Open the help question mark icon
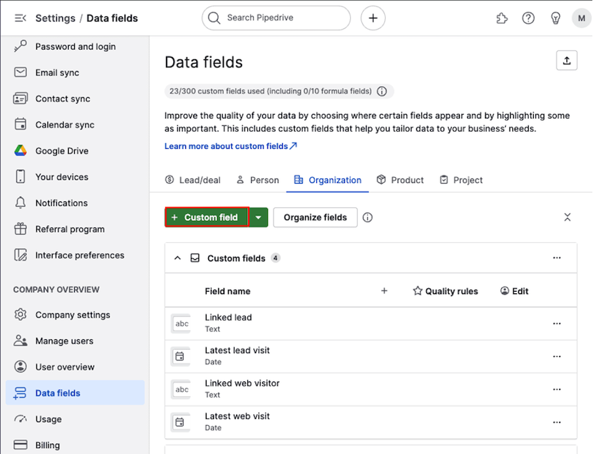This screenshot has width=593, height=454. [x=528, y=18]
